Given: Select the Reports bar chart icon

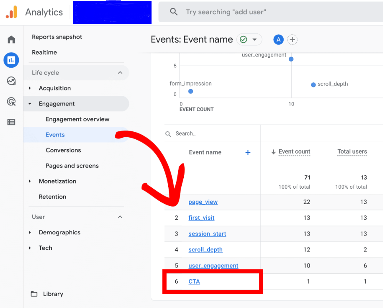Looking at the screenshot, I should (11, 60).
